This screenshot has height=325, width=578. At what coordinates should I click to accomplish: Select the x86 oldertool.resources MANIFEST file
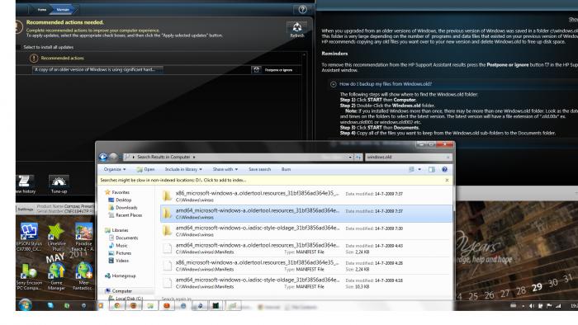coord(306,266)
